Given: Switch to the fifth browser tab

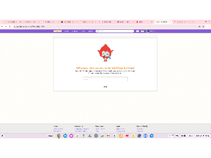Looking at the screenshot, I should (88, 22).
